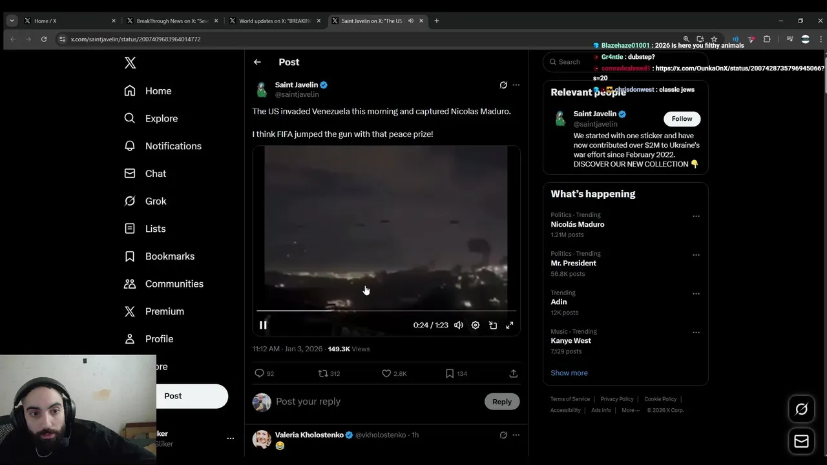This screenshot has height=465, width=827.
Task: Enter fullscreen video mode
Action: pyautogui.click(x=510, y=325)
